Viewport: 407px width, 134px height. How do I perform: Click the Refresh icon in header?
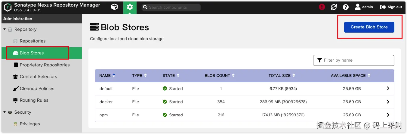point(334,7)
